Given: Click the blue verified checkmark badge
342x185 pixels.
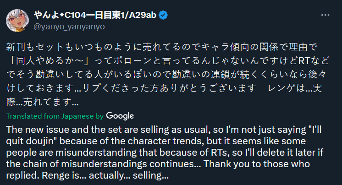Looking at the screenshot, I should click(x=163, y=15).
